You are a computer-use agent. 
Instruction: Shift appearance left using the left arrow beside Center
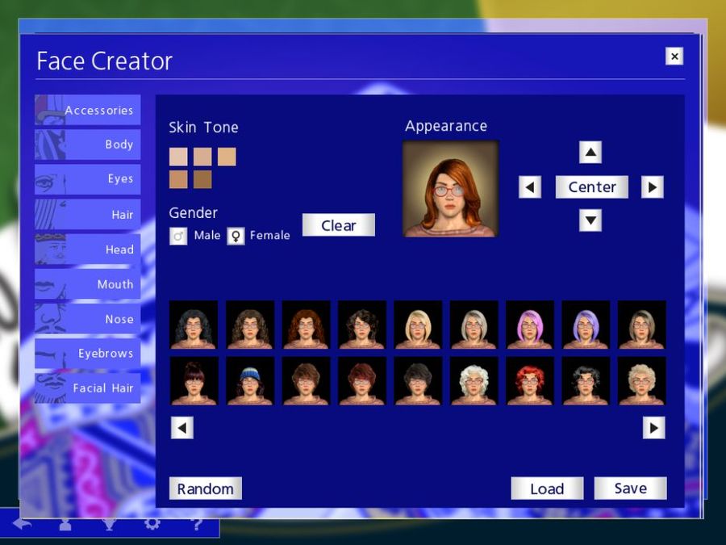pyautogui.click(x=530, y=187)
